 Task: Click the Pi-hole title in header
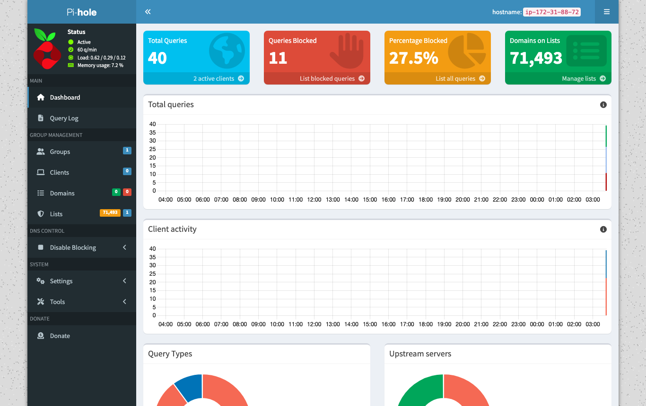pyautogui.click(x=82, y=12)
